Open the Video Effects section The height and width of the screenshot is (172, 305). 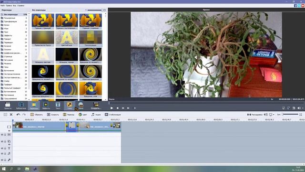(46, 106)
